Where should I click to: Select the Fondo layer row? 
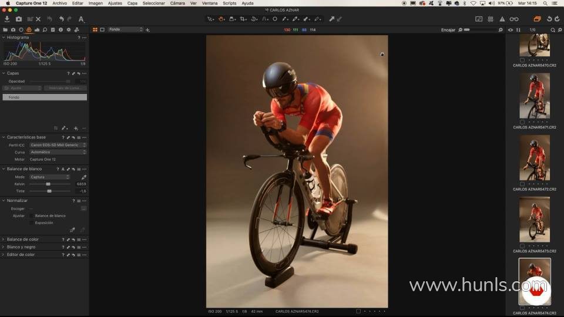(x=45, y=97)
